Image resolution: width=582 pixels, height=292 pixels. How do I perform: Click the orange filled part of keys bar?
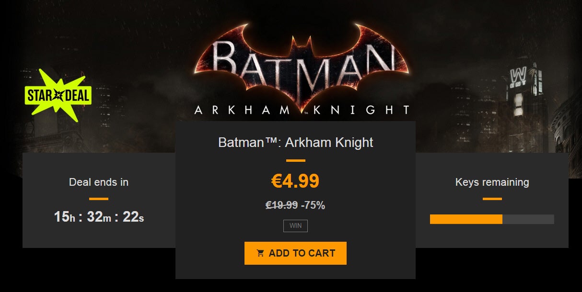point(466,219)
